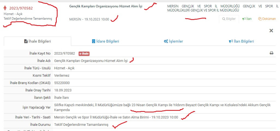This screenshot has width=280, height=131.
Task: Click the header text Hizmet - Açık
Action: pos(13,14)
